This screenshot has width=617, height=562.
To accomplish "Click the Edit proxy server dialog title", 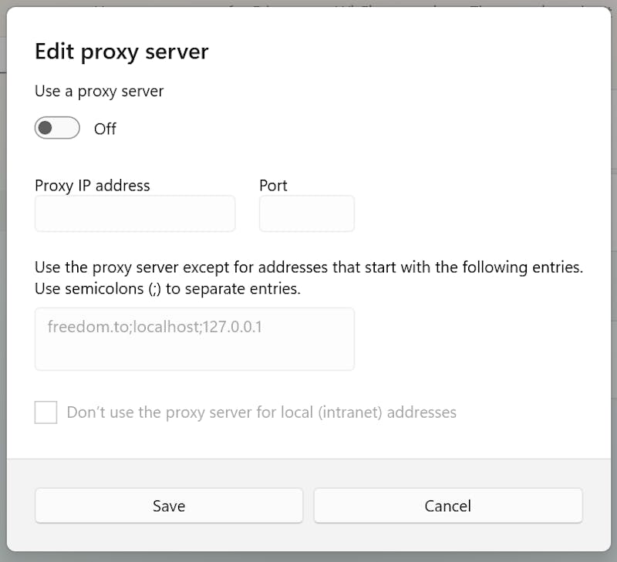I will tap(122, 52).
